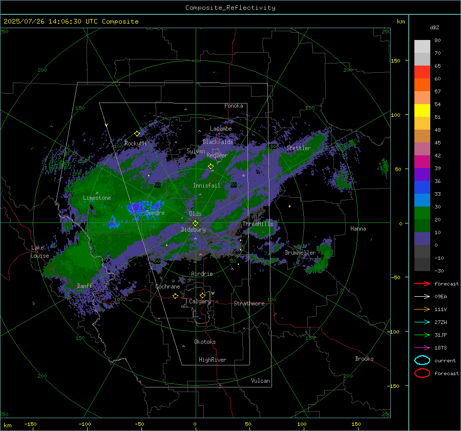Click the dBZ legend heading
The image size is (461, 431).
pyautogui.click(x=434, y=27)
